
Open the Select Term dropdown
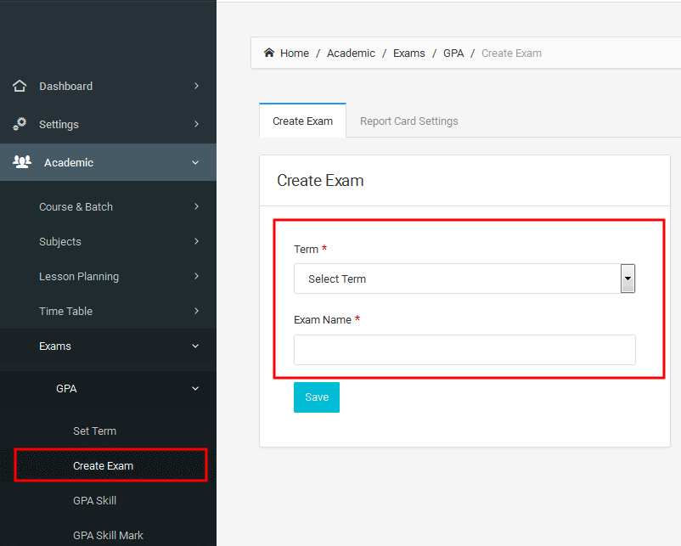(x=464, y=279)
